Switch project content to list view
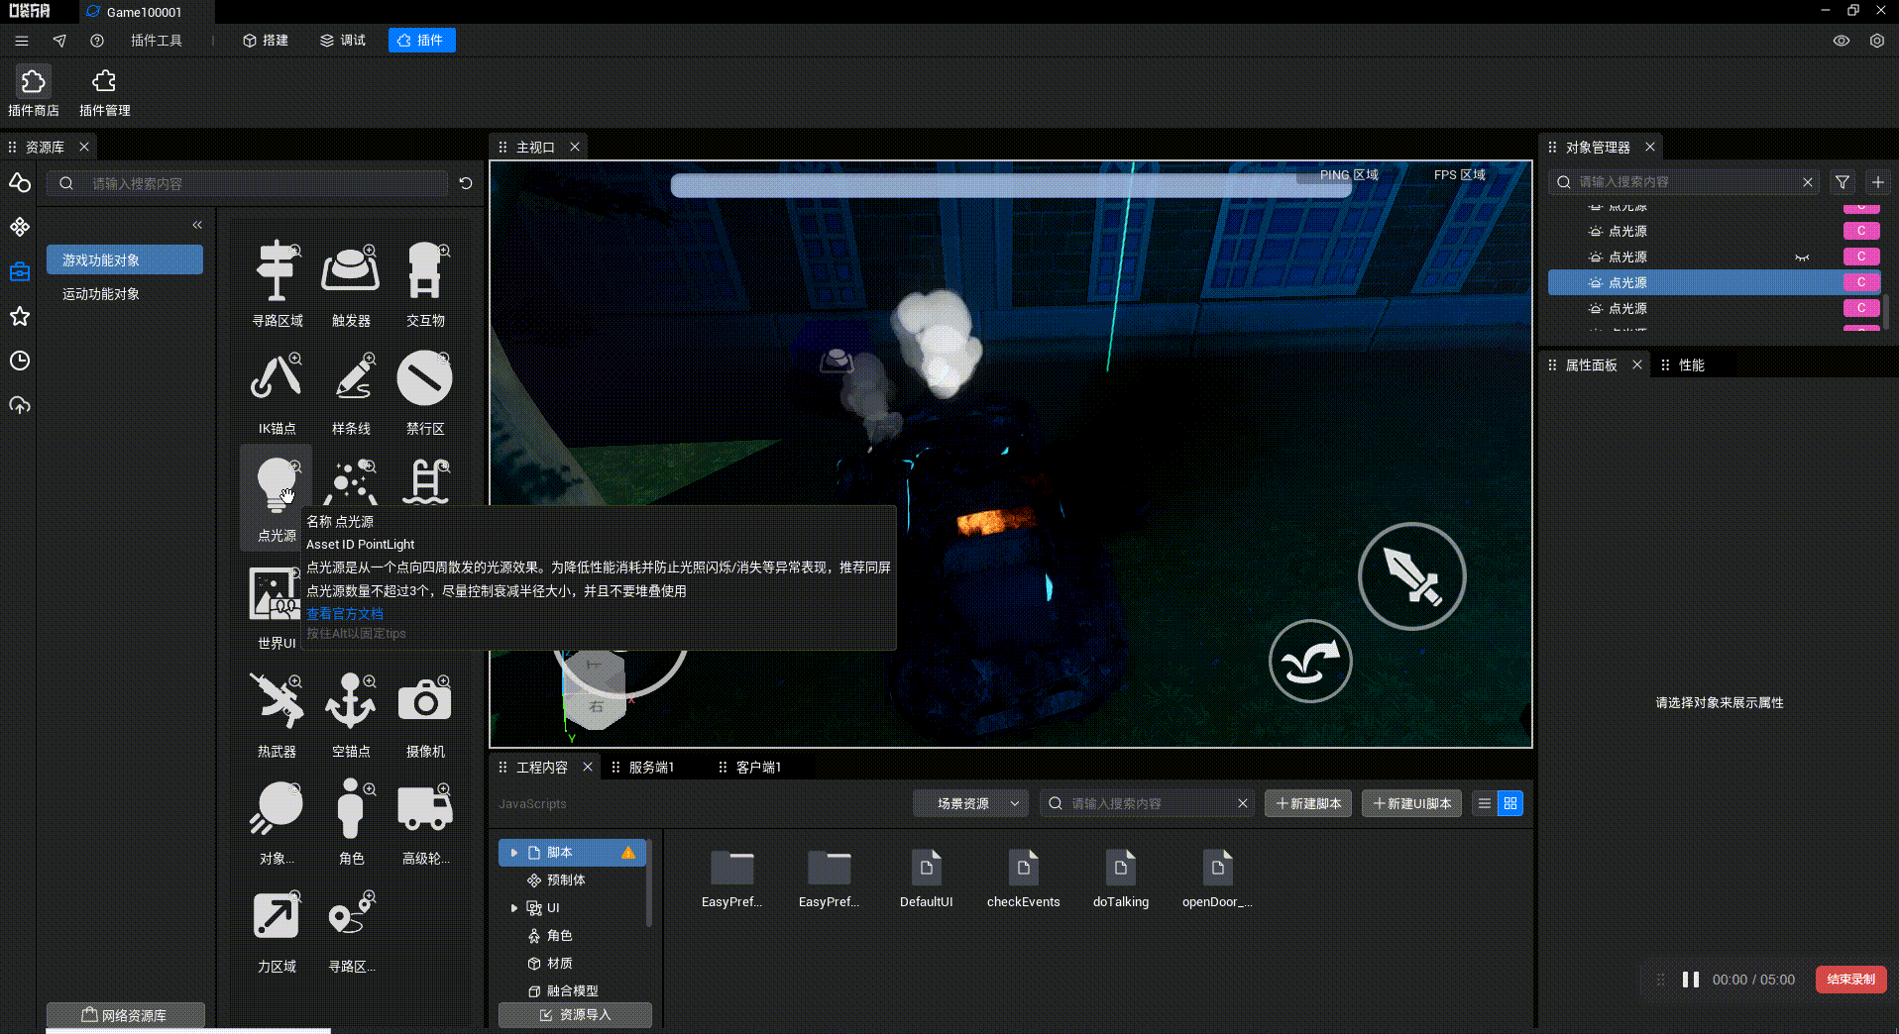The width and height of the screenshot is (1899, 1034). point(1485,804)
